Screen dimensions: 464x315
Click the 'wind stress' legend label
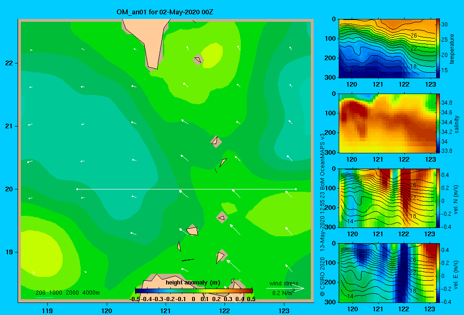pos(284,283)
